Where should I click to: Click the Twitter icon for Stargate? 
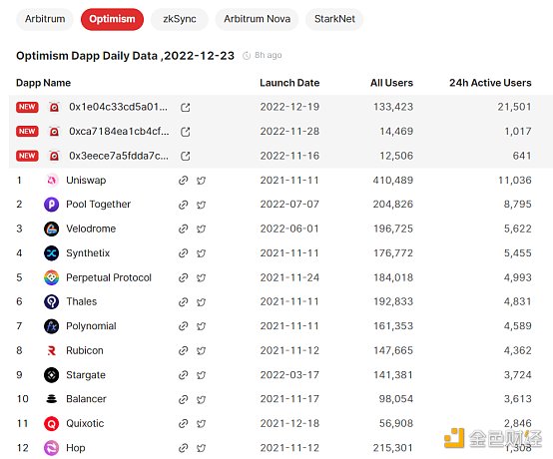pyautogui.click(x=201, y=375)
